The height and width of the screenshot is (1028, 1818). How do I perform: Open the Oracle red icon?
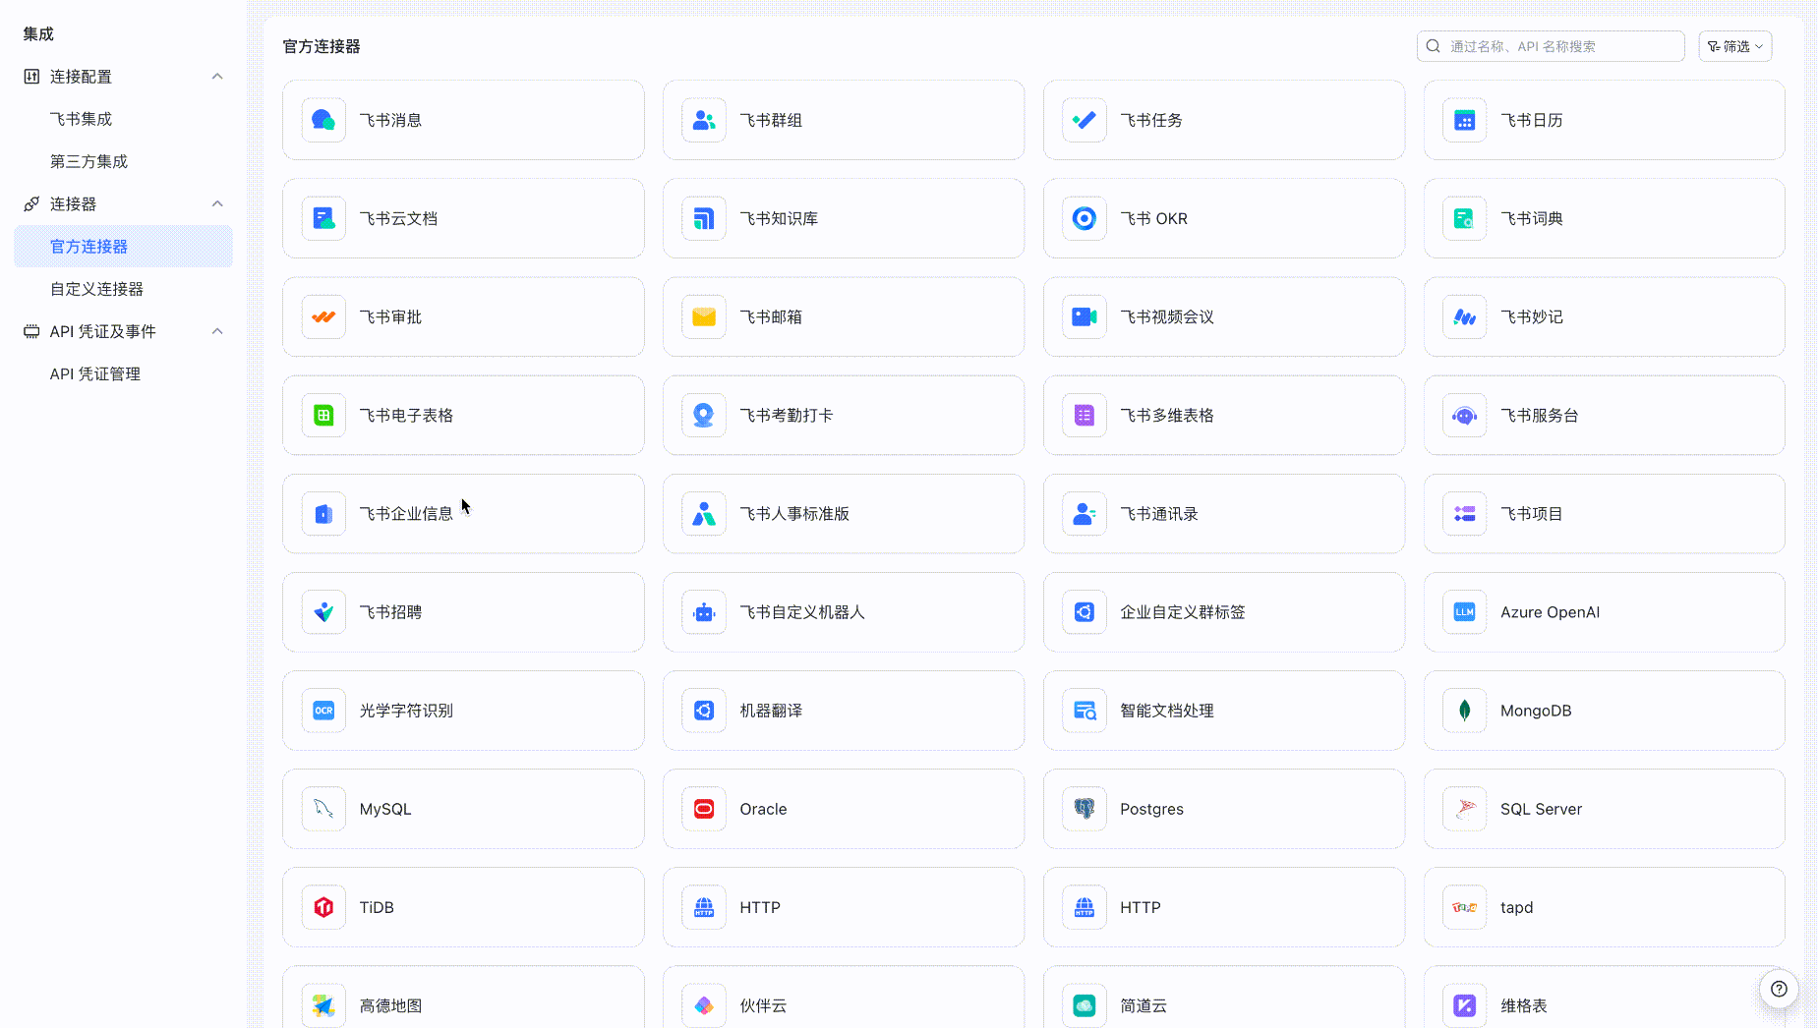704,808
